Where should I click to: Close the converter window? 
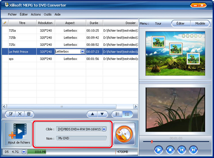[x=202, y=6]
